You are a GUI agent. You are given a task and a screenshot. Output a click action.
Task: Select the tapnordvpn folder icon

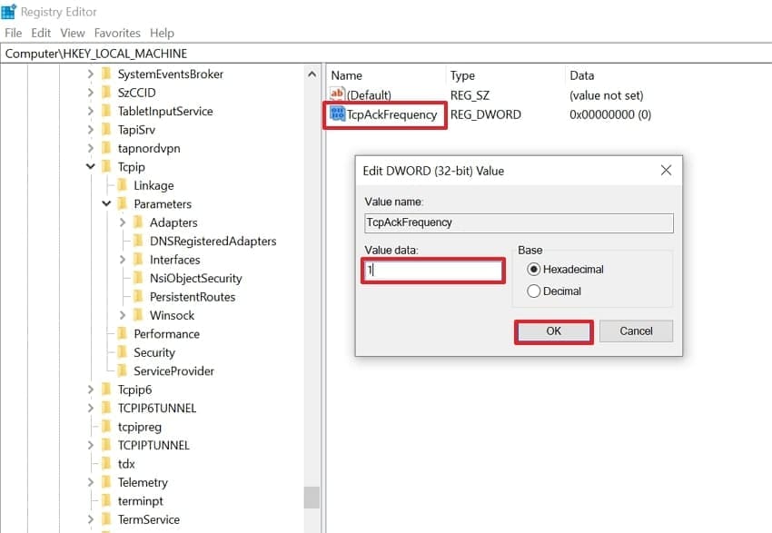[x=106, y=148]
